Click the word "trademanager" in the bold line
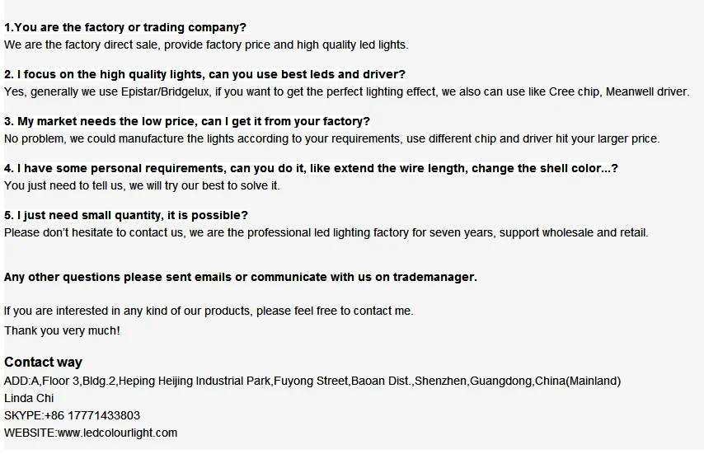Image resolution: width=704 pixels, height=454 pixels. [x=434, y=277]
